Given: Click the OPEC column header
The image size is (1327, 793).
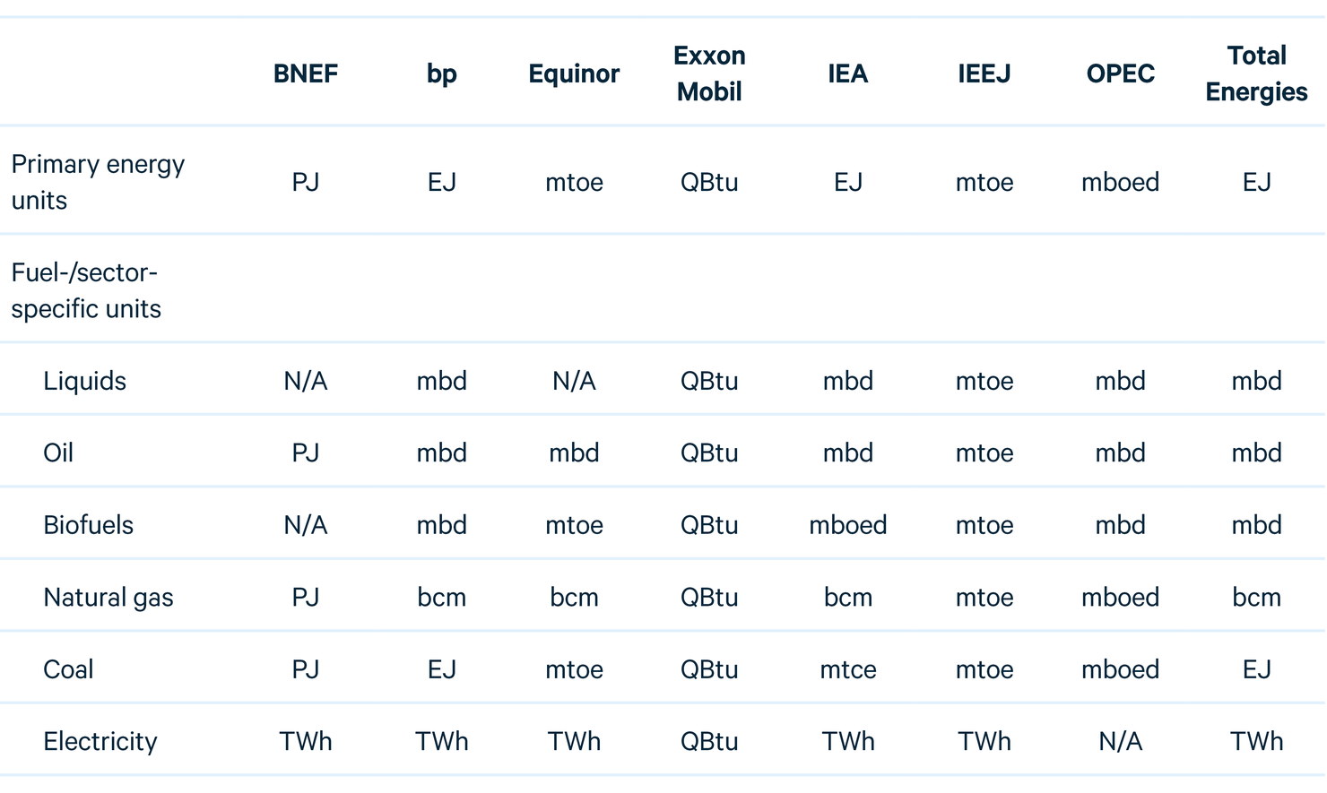Looking at the screenshot, I should coord(1120,73).
